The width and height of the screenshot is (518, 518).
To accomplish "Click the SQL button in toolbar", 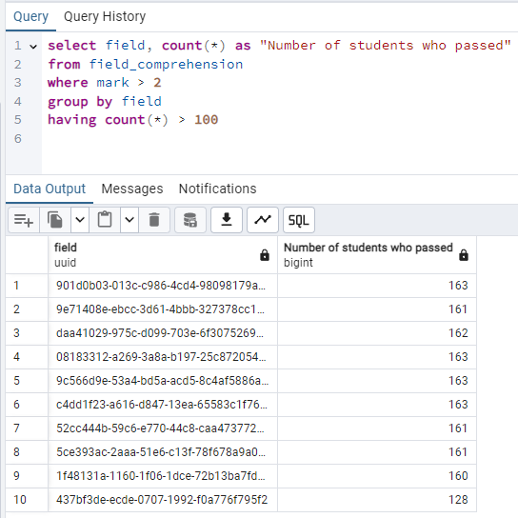I will pos(299,220).
